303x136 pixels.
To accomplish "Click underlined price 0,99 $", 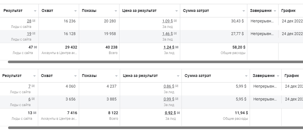I will [169, 99].
